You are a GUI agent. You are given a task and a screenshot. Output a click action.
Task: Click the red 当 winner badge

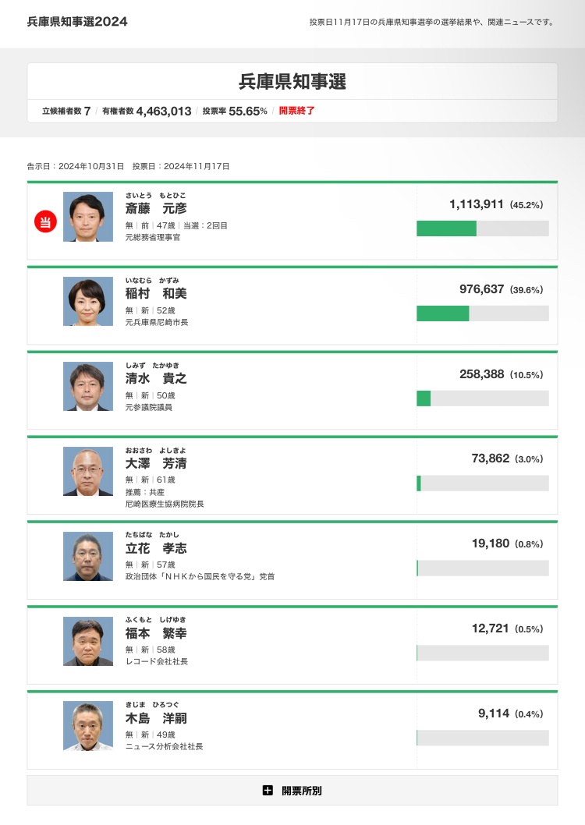tap(45, 222)
